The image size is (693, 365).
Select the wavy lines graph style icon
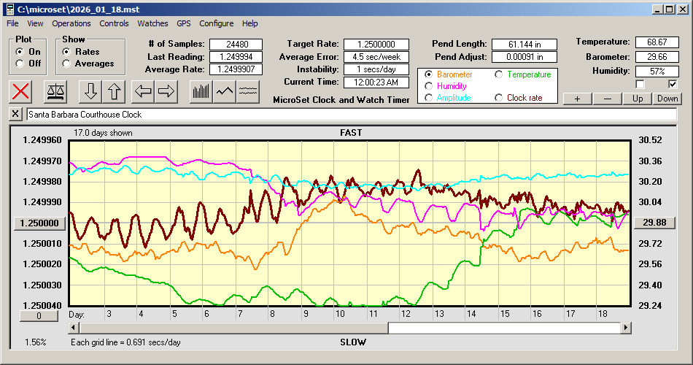coord(248,91)
